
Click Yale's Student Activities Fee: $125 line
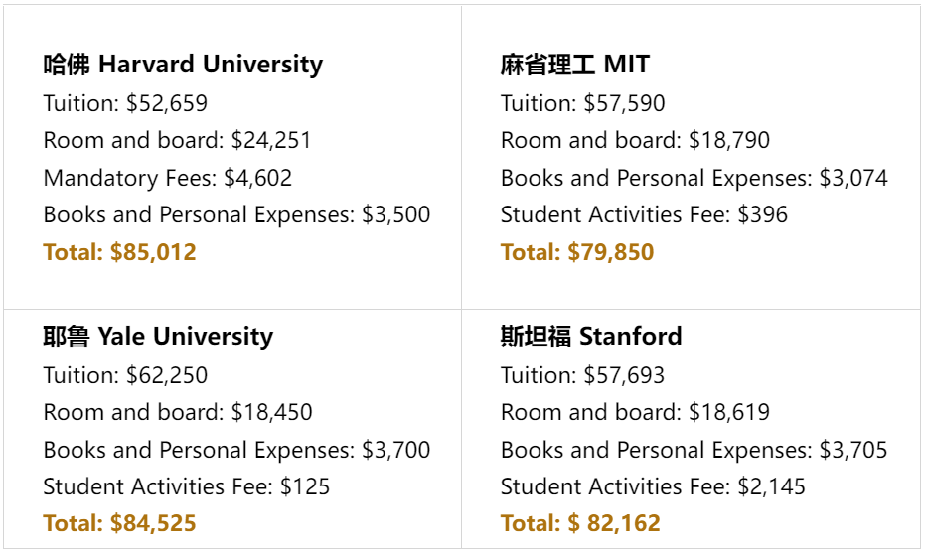click(187, 486)
